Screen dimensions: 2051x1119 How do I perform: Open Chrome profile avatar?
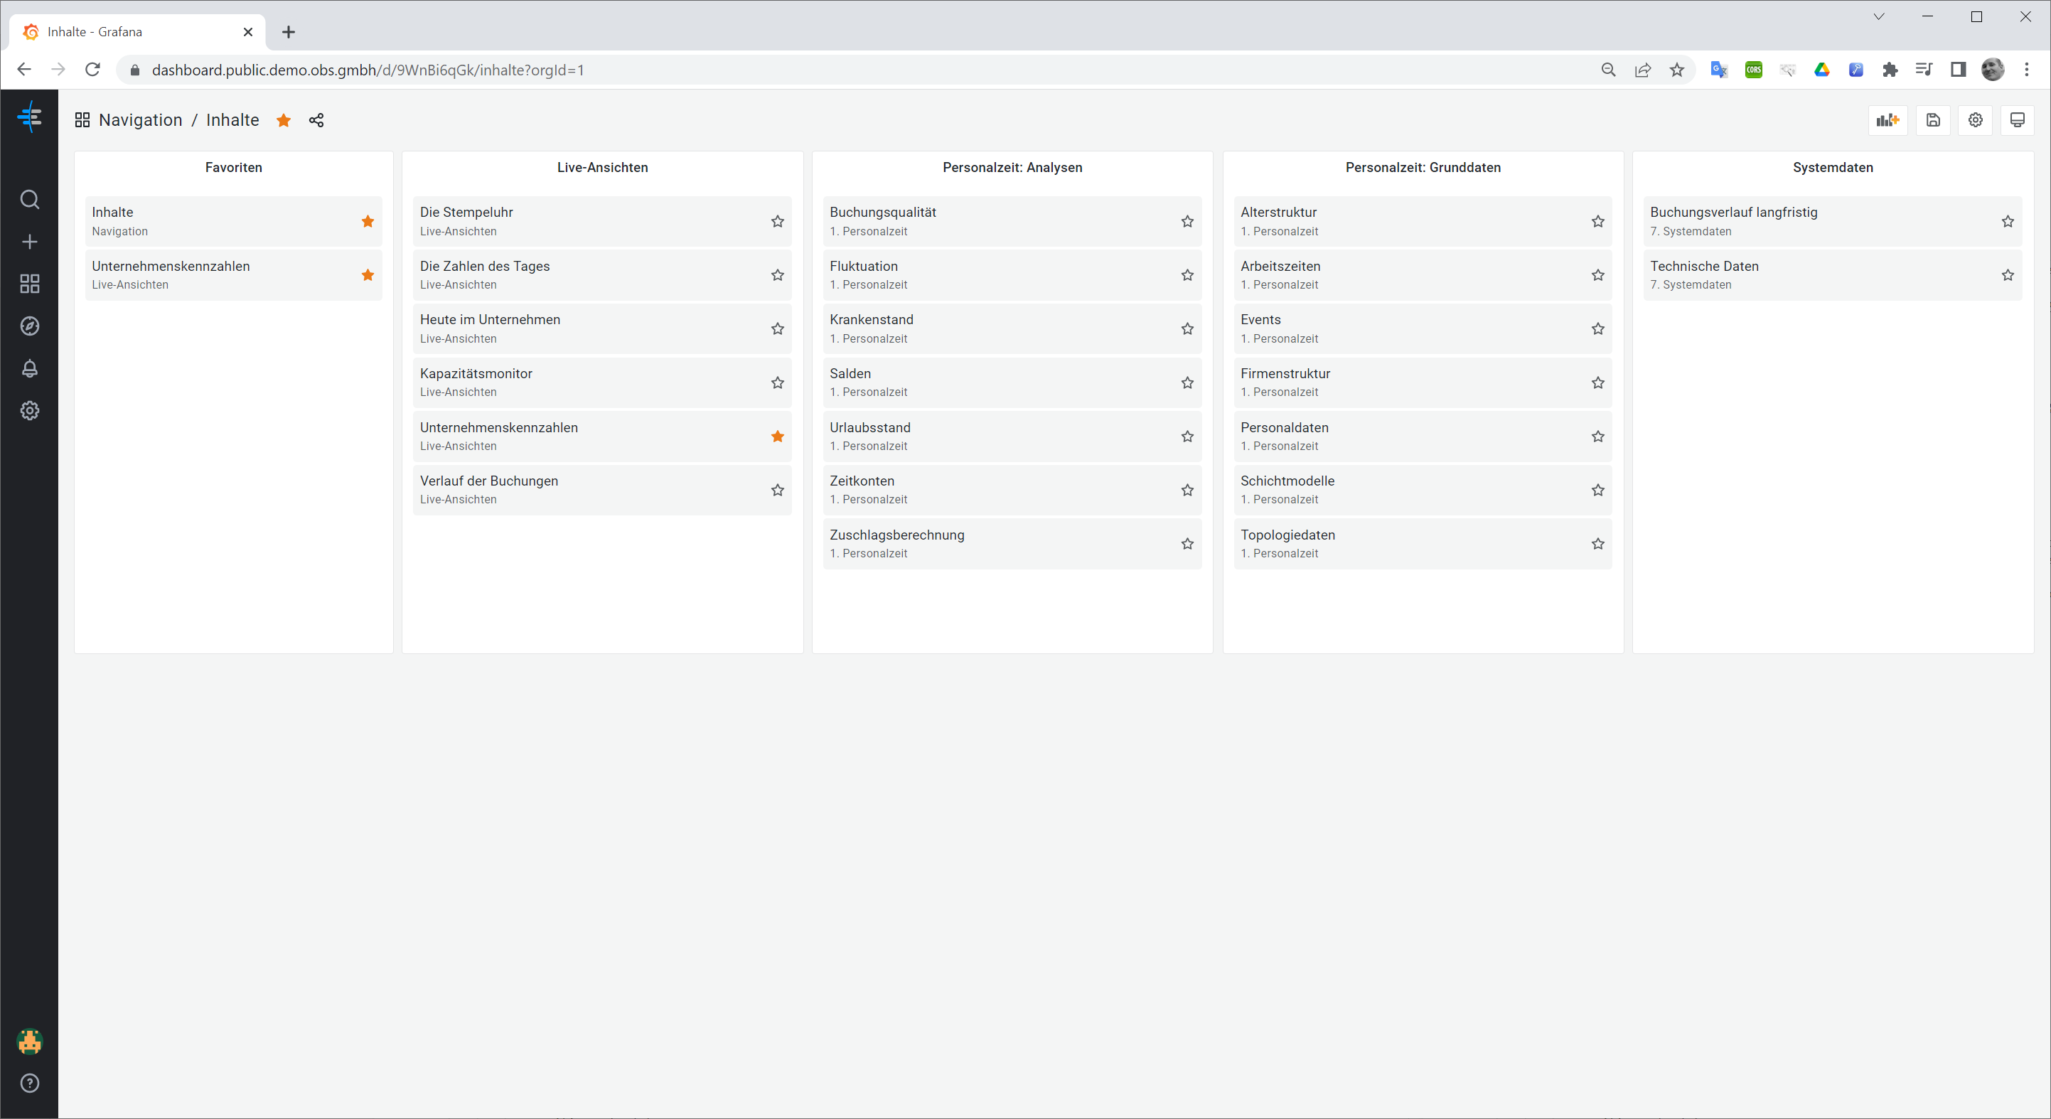1993,70
